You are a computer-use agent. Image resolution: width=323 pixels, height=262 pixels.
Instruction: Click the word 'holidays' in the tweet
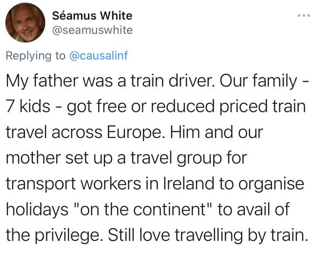click(37, 210)
